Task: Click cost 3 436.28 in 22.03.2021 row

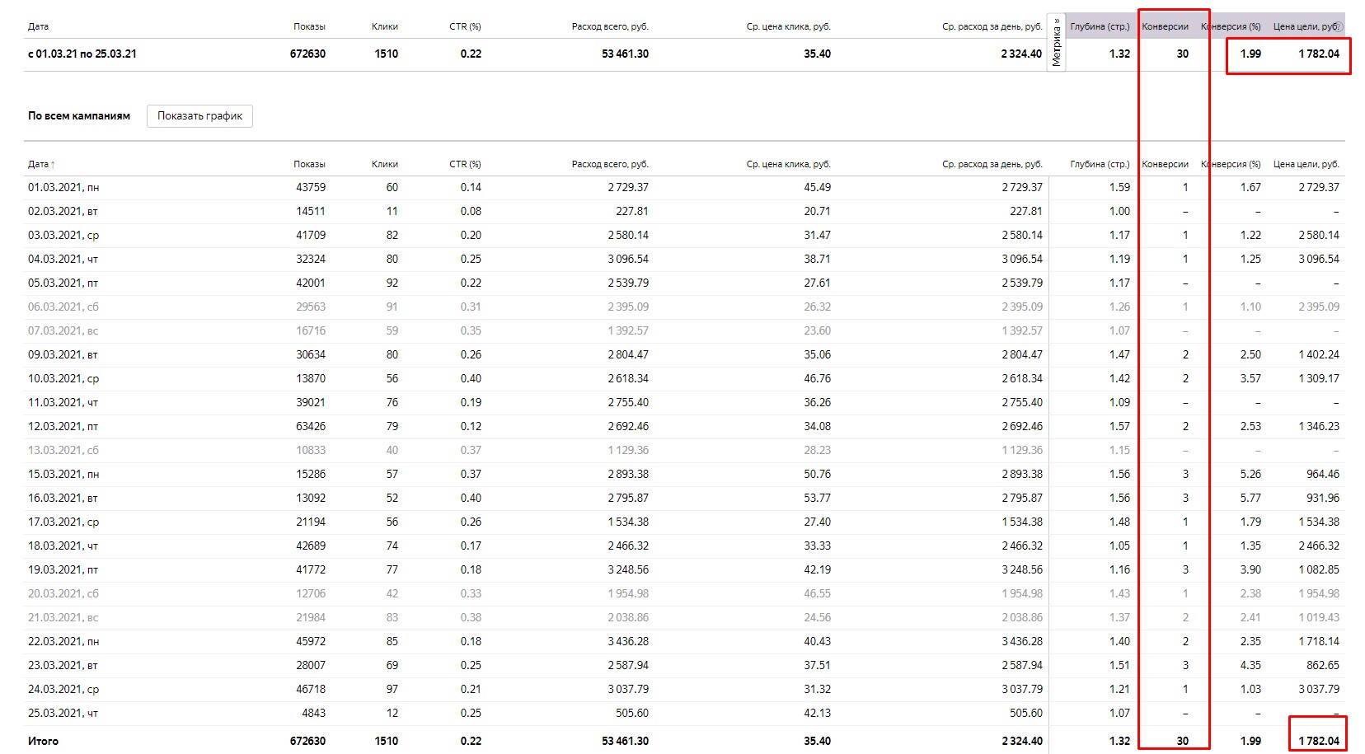Action: click(628, 641)
